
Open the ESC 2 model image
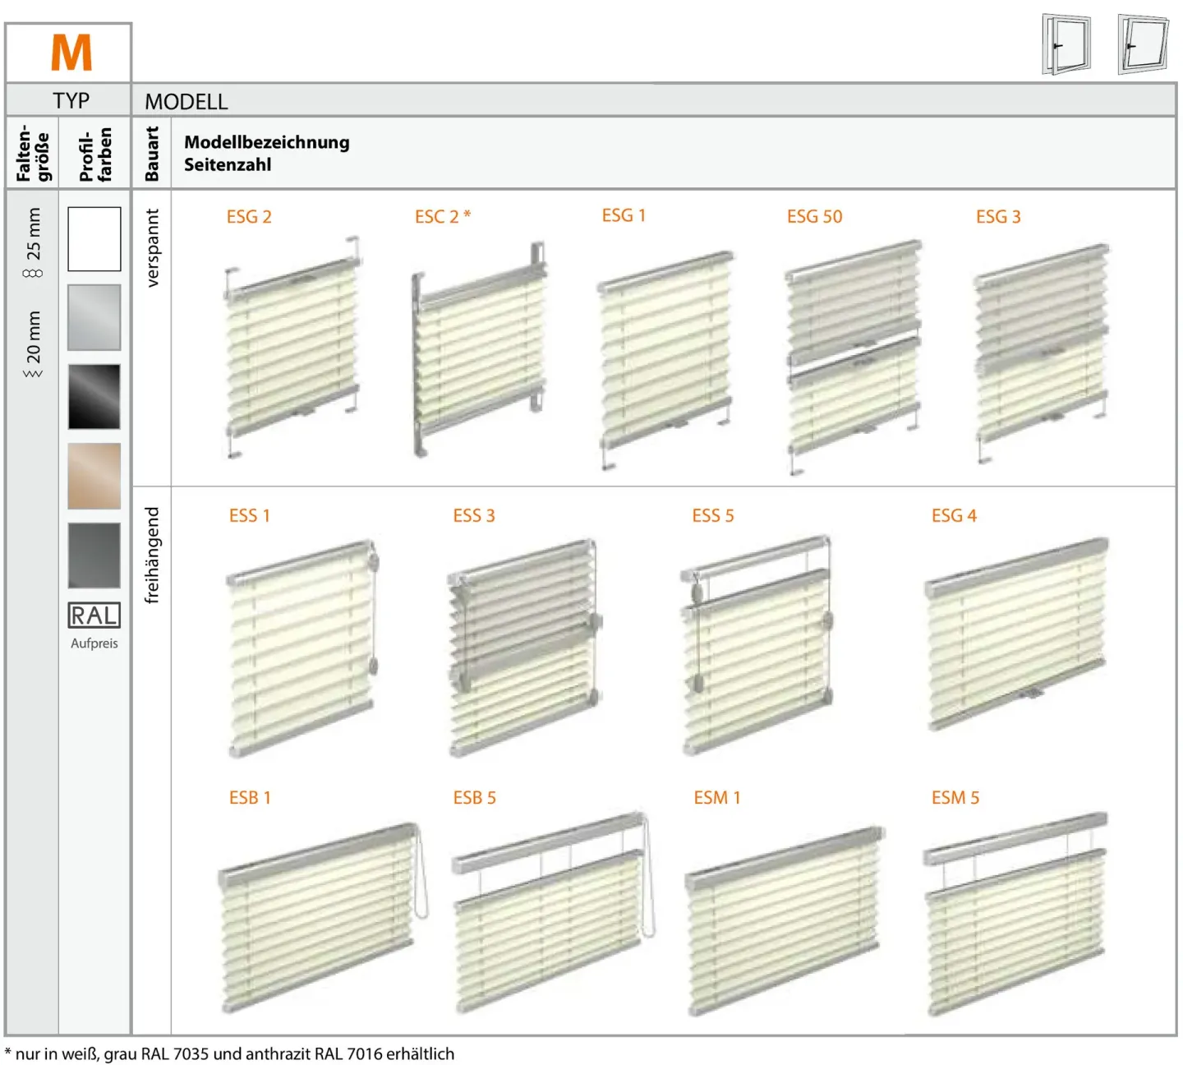(x=479, y=349)
